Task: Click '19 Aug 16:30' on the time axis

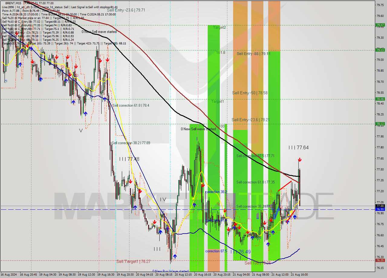Action: point(106,275)
